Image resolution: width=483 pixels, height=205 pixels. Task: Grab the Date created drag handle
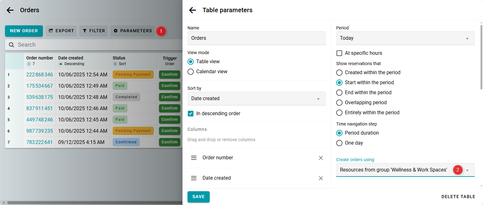[194, 178]
